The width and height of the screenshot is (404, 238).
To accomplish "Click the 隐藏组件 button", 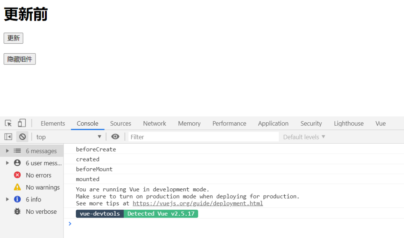I will click(x=19, y=59).
